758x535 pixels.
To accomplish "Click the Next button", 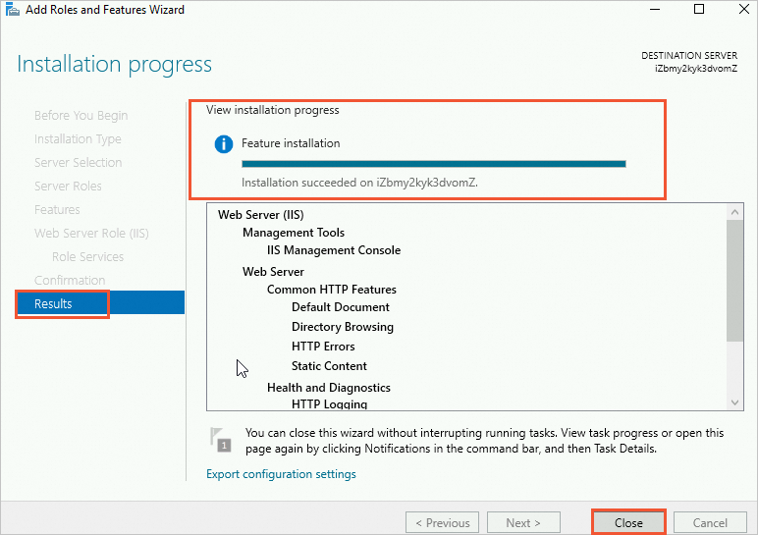I will tap(523, 522).
